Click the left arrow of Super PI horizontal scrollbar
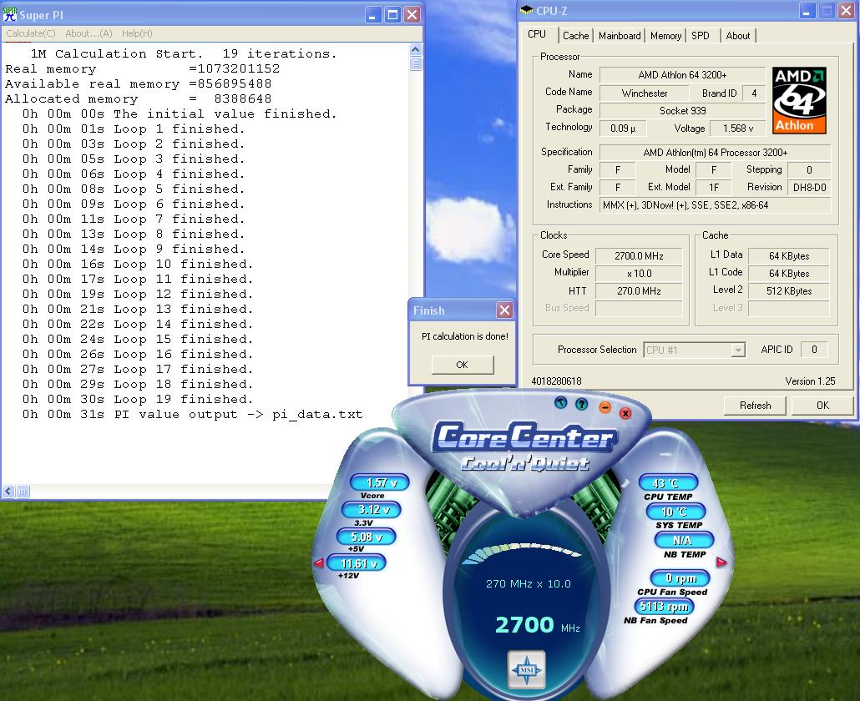The height and width of the screenshot is (701, 860). [8, 492]
